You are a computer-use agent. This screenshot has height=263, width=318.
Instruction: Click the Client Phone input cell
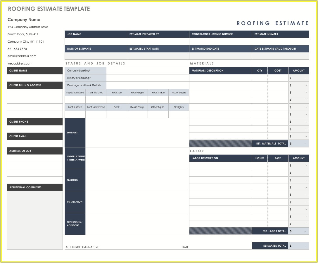[35, 129]
